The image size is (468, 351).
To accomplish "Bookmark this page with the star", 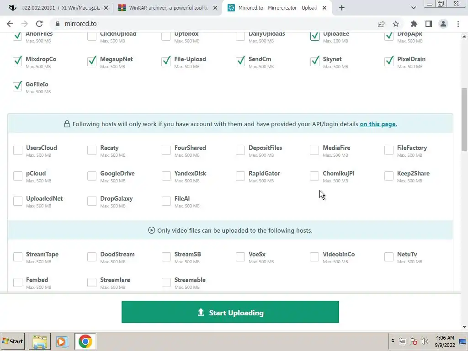I will (x=396, y=24).
